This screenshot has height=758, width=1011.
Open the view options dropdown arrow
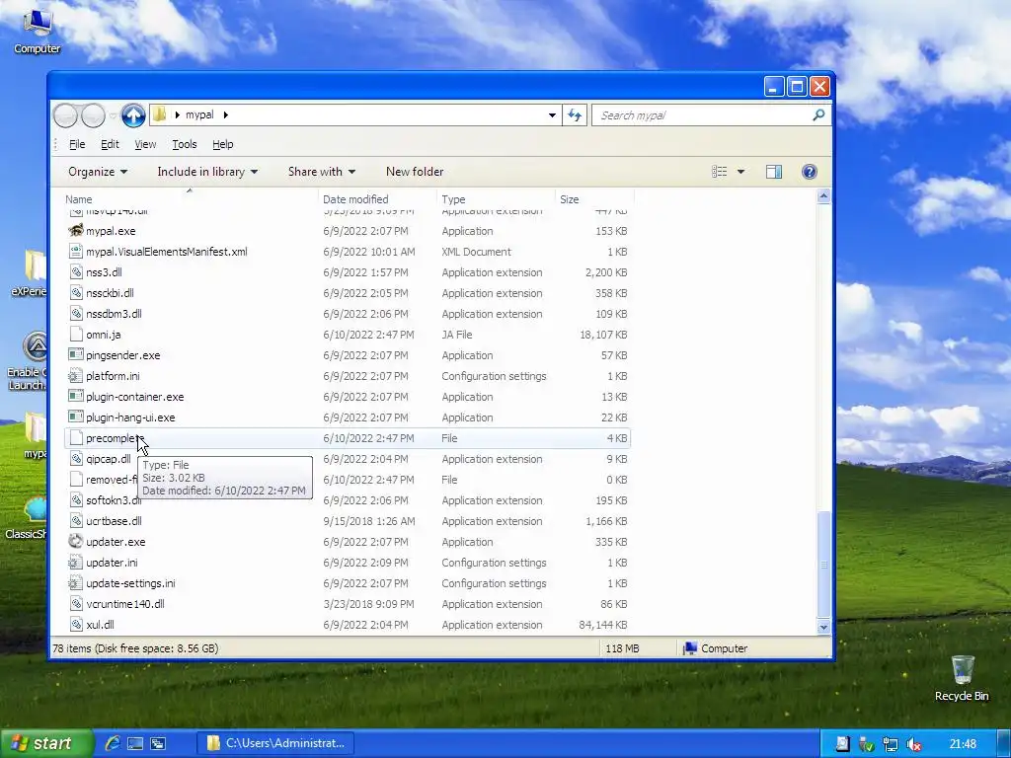point(740,172)
